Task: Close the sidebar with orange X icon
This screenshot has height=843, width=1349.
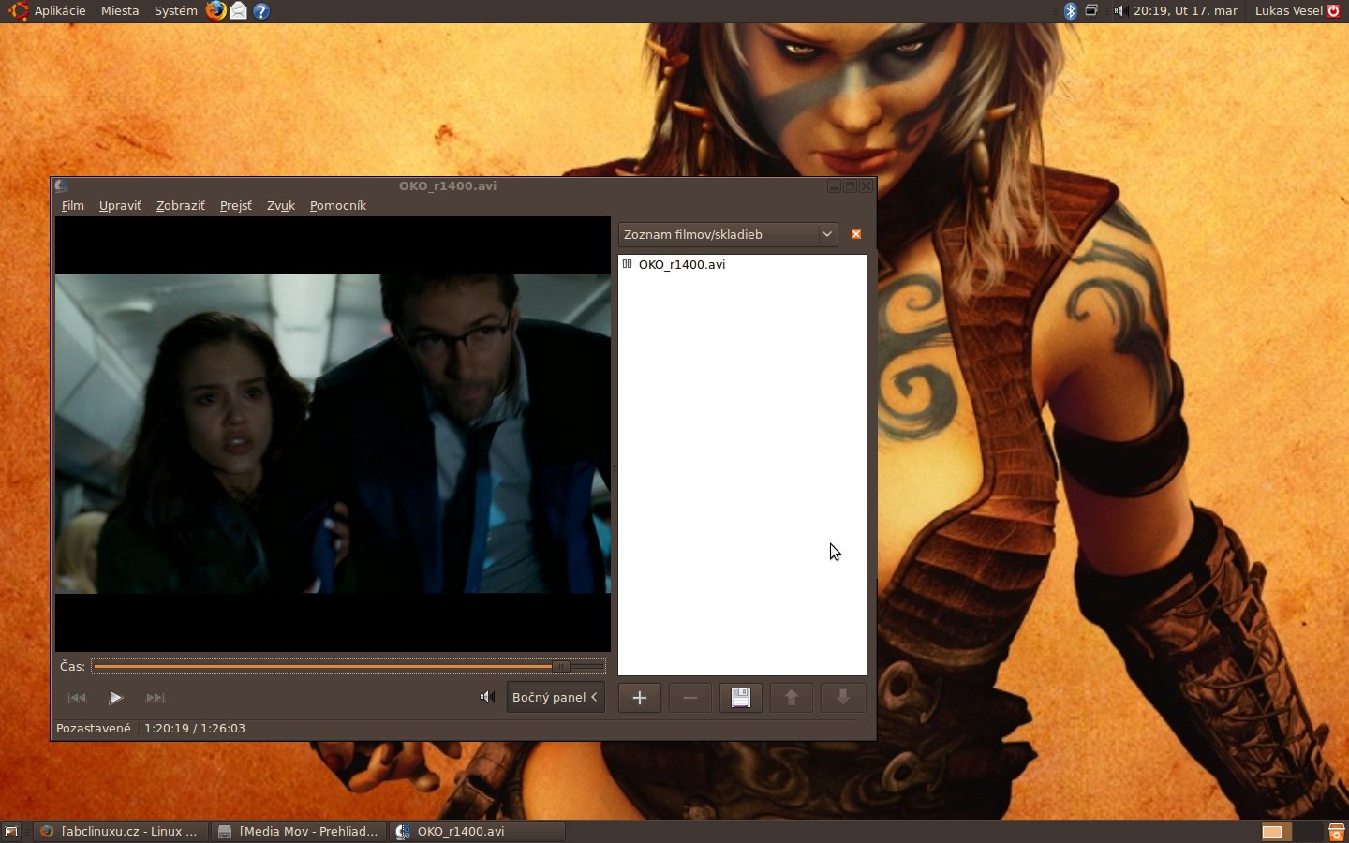Action: tap(856, 234)
